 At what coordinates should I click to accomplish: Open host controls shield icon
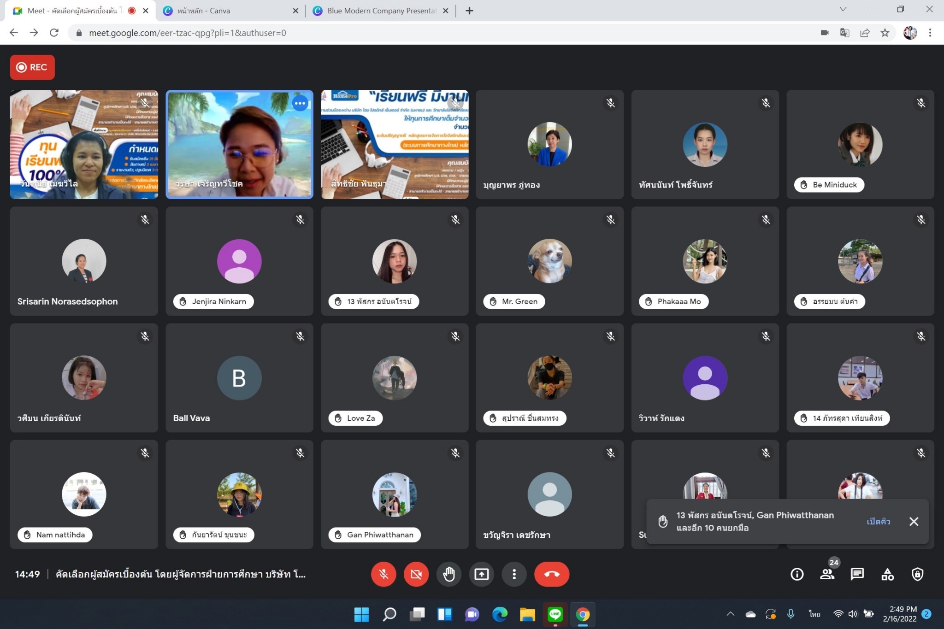pos(917,574)
